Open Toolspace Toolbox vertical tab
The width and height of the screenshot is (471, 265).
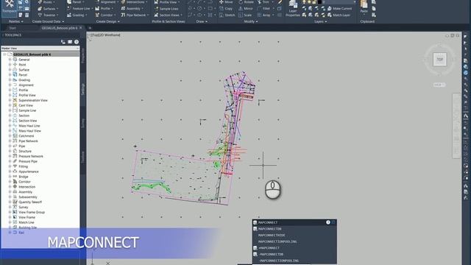(83, 157)
